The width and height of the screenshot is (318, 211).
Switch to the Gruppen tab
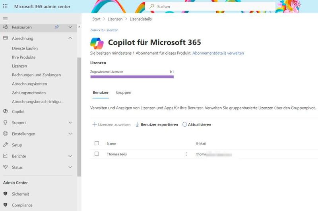124,93
